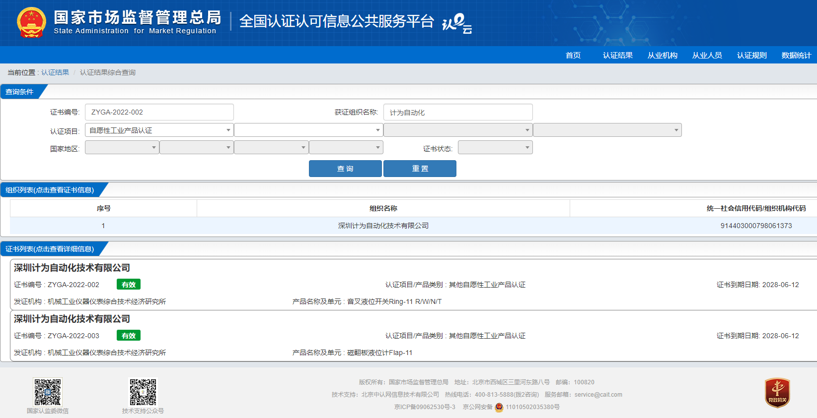Viewport: 817px width, 418px height.
Task: Open the 从业机构 navigation tab
Action: tap(663, 55)
